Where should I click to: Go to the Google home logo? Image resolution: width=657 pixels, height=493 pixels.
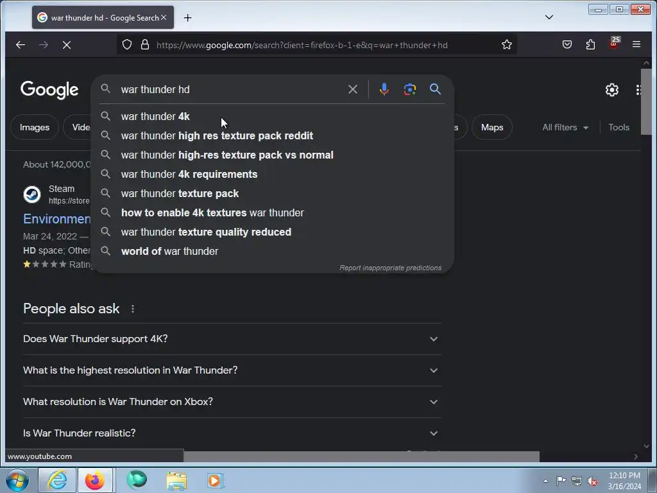click(49, 90)
